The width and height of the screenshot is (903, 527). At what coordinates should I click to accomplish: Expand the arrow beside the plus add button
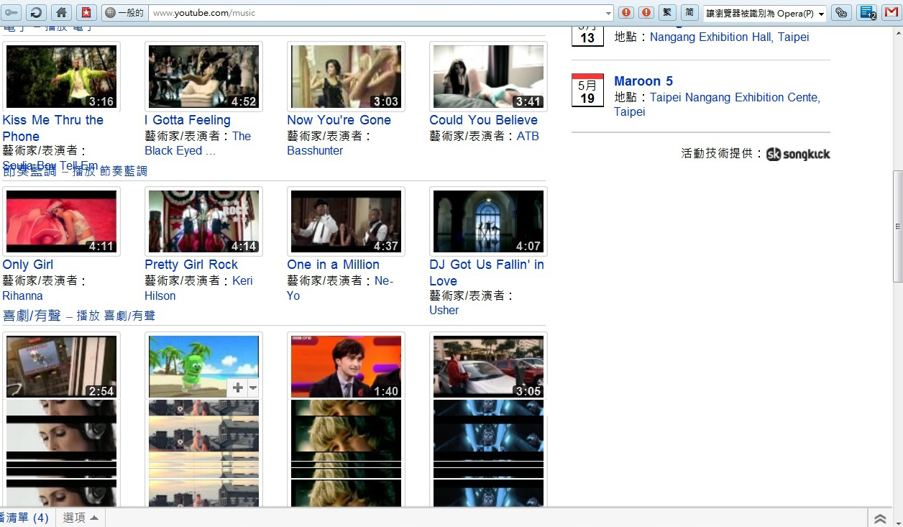pos(252,388)
